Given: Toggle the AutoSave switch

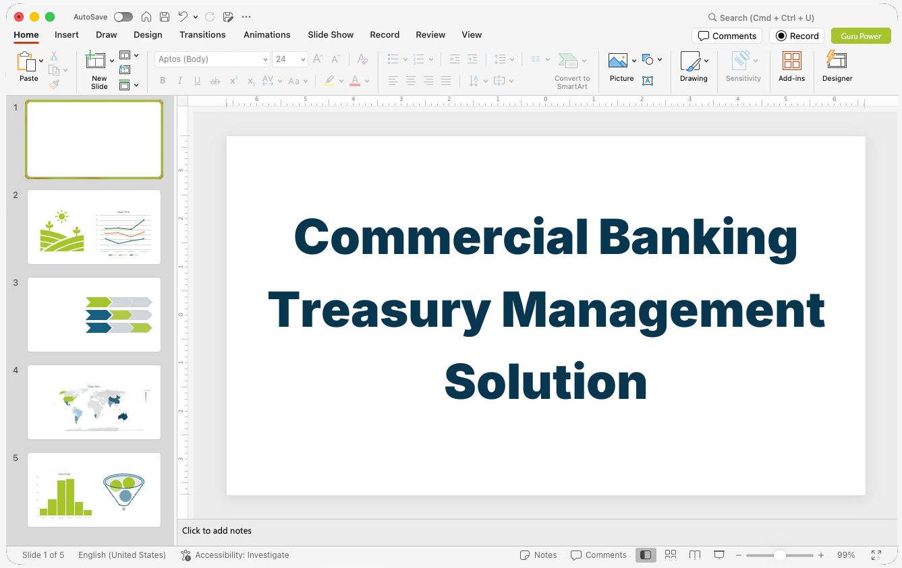Looking at the screenshot, I should (123, 17).
